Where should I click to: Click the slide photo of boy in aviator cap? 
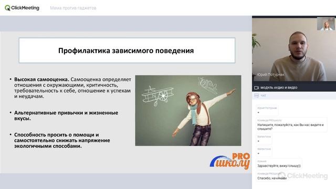(188, 111)
